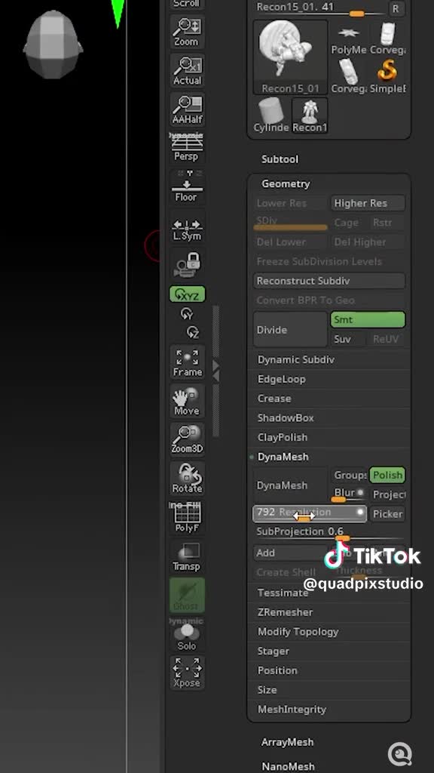Screen dimensions: 434x773
Task: Select the Cylinder tool
Action: tap(271, 115)
